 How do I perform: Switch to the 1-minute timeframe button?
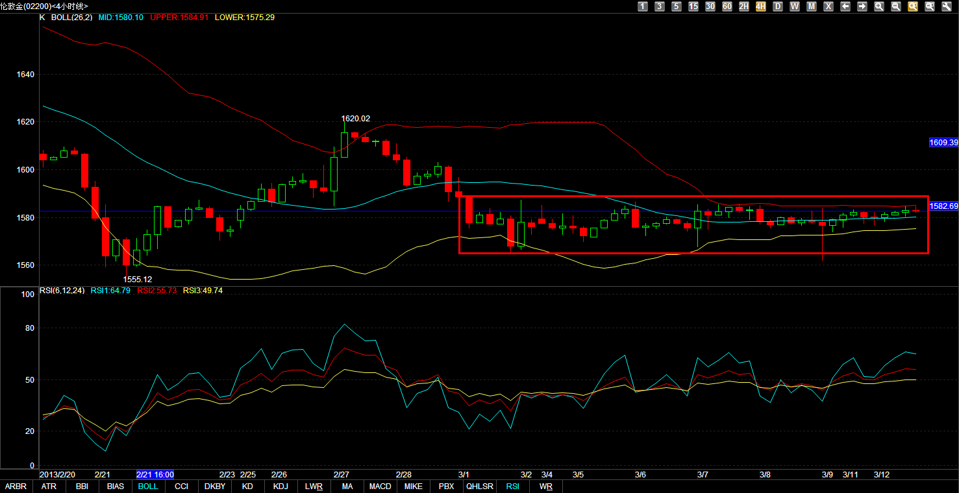643,6
